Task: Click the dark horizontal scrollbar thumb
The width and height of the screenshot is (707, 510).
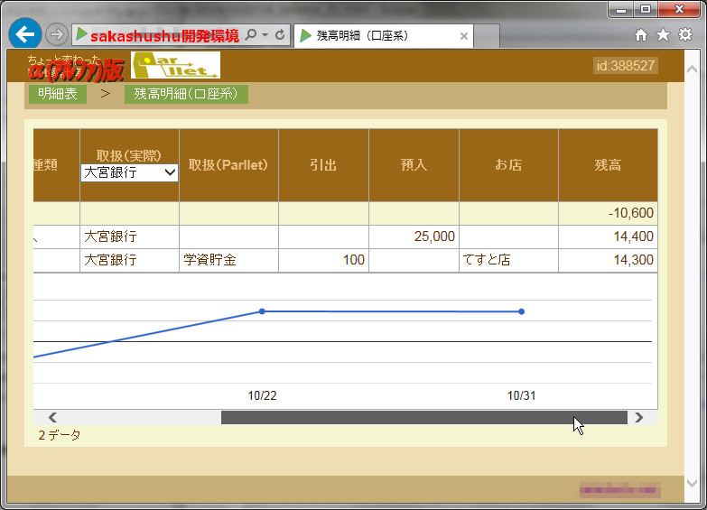Action: click(423, 418)
